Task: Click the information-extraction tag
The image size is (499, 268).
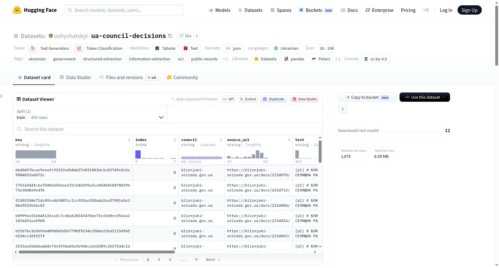Action: click(x=150, y=59)
